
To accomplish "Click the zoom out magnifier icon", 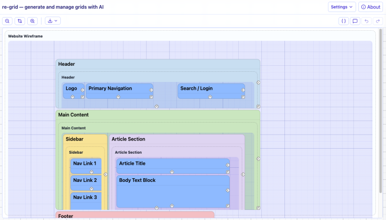I will pos(7,21).
